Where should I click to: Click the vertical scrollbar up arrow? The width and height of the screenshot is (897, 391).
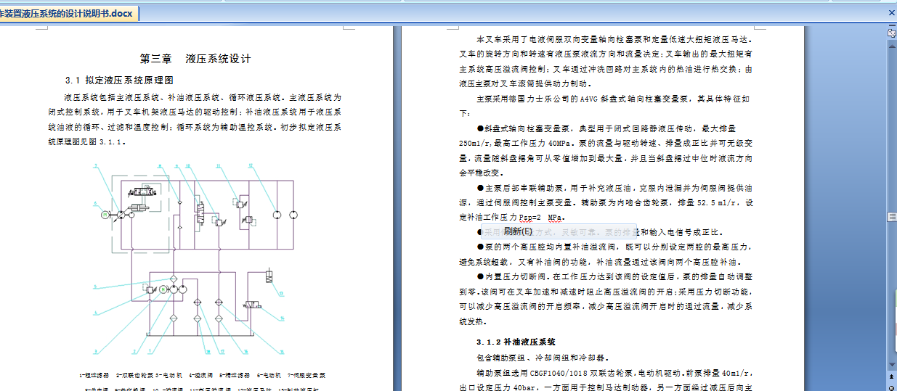pos(891,45)
